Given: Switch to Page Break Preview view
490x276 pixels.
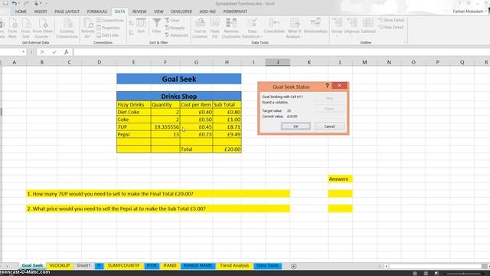Looking at the screenshot, I should point(436,273).
